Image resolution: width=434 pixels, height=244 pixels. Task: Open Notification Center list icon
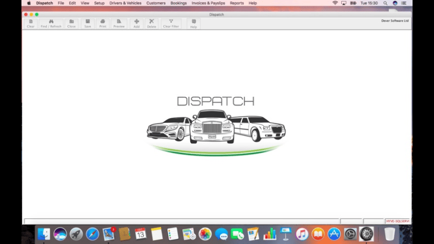(404, 3)
